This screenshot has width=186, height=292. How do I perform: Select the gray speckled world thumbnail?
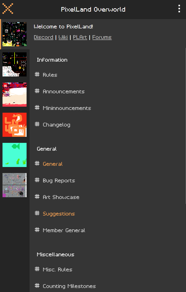coord(15,185)
